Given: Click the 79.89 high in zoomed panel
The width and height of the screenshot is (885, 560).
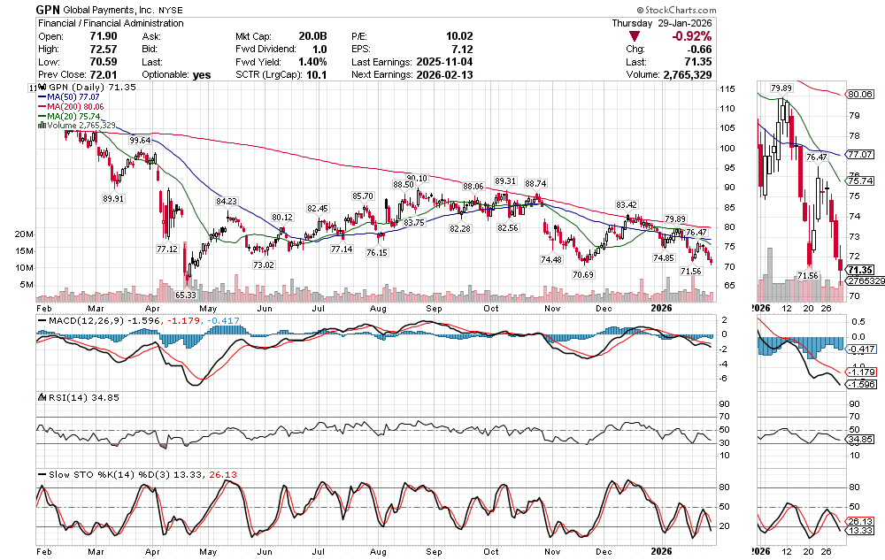Looking at the screenshot, I should (780, 88).
